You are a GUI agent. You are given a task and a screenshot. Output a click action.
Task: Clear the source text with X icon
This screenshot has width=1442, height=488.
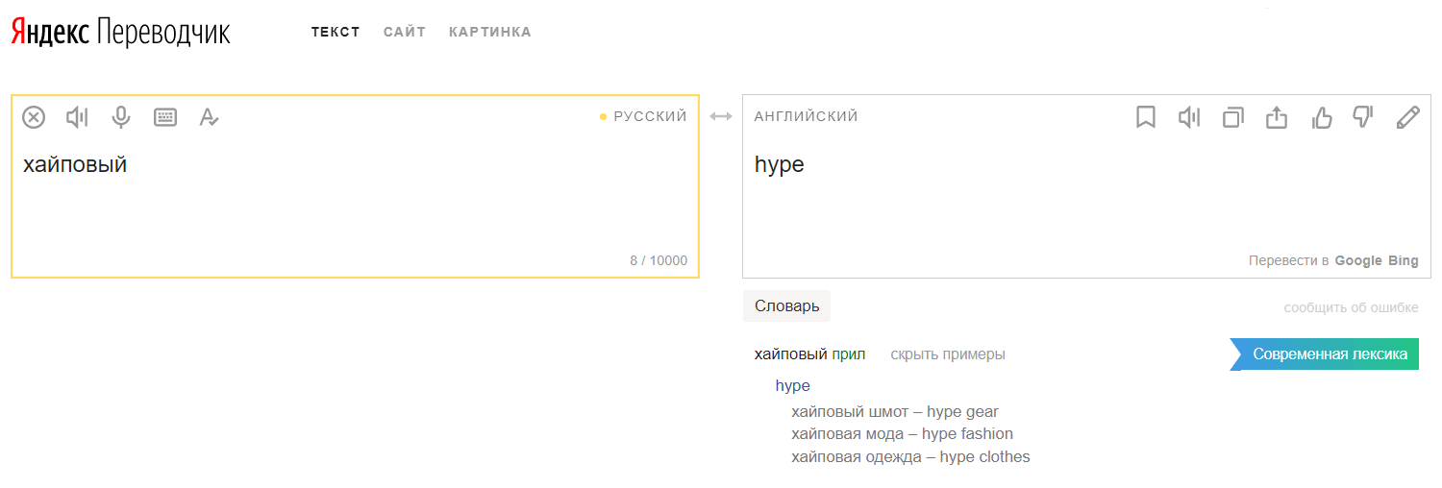point(34,117)
